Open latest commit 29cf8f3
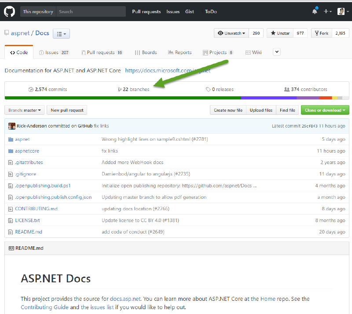Image resolution: width=352 pixels, height=314 pixels. coord(310,126)
